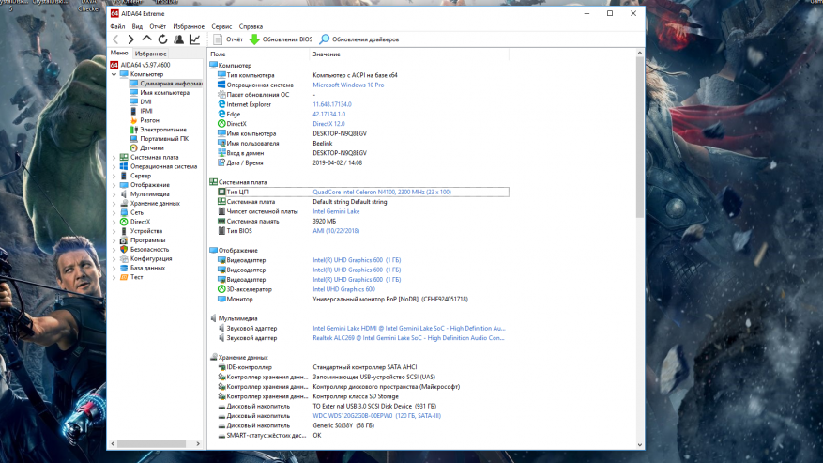Open the Вид menu
The height and width of the screenshot is (463, 823).
(137, 26)
